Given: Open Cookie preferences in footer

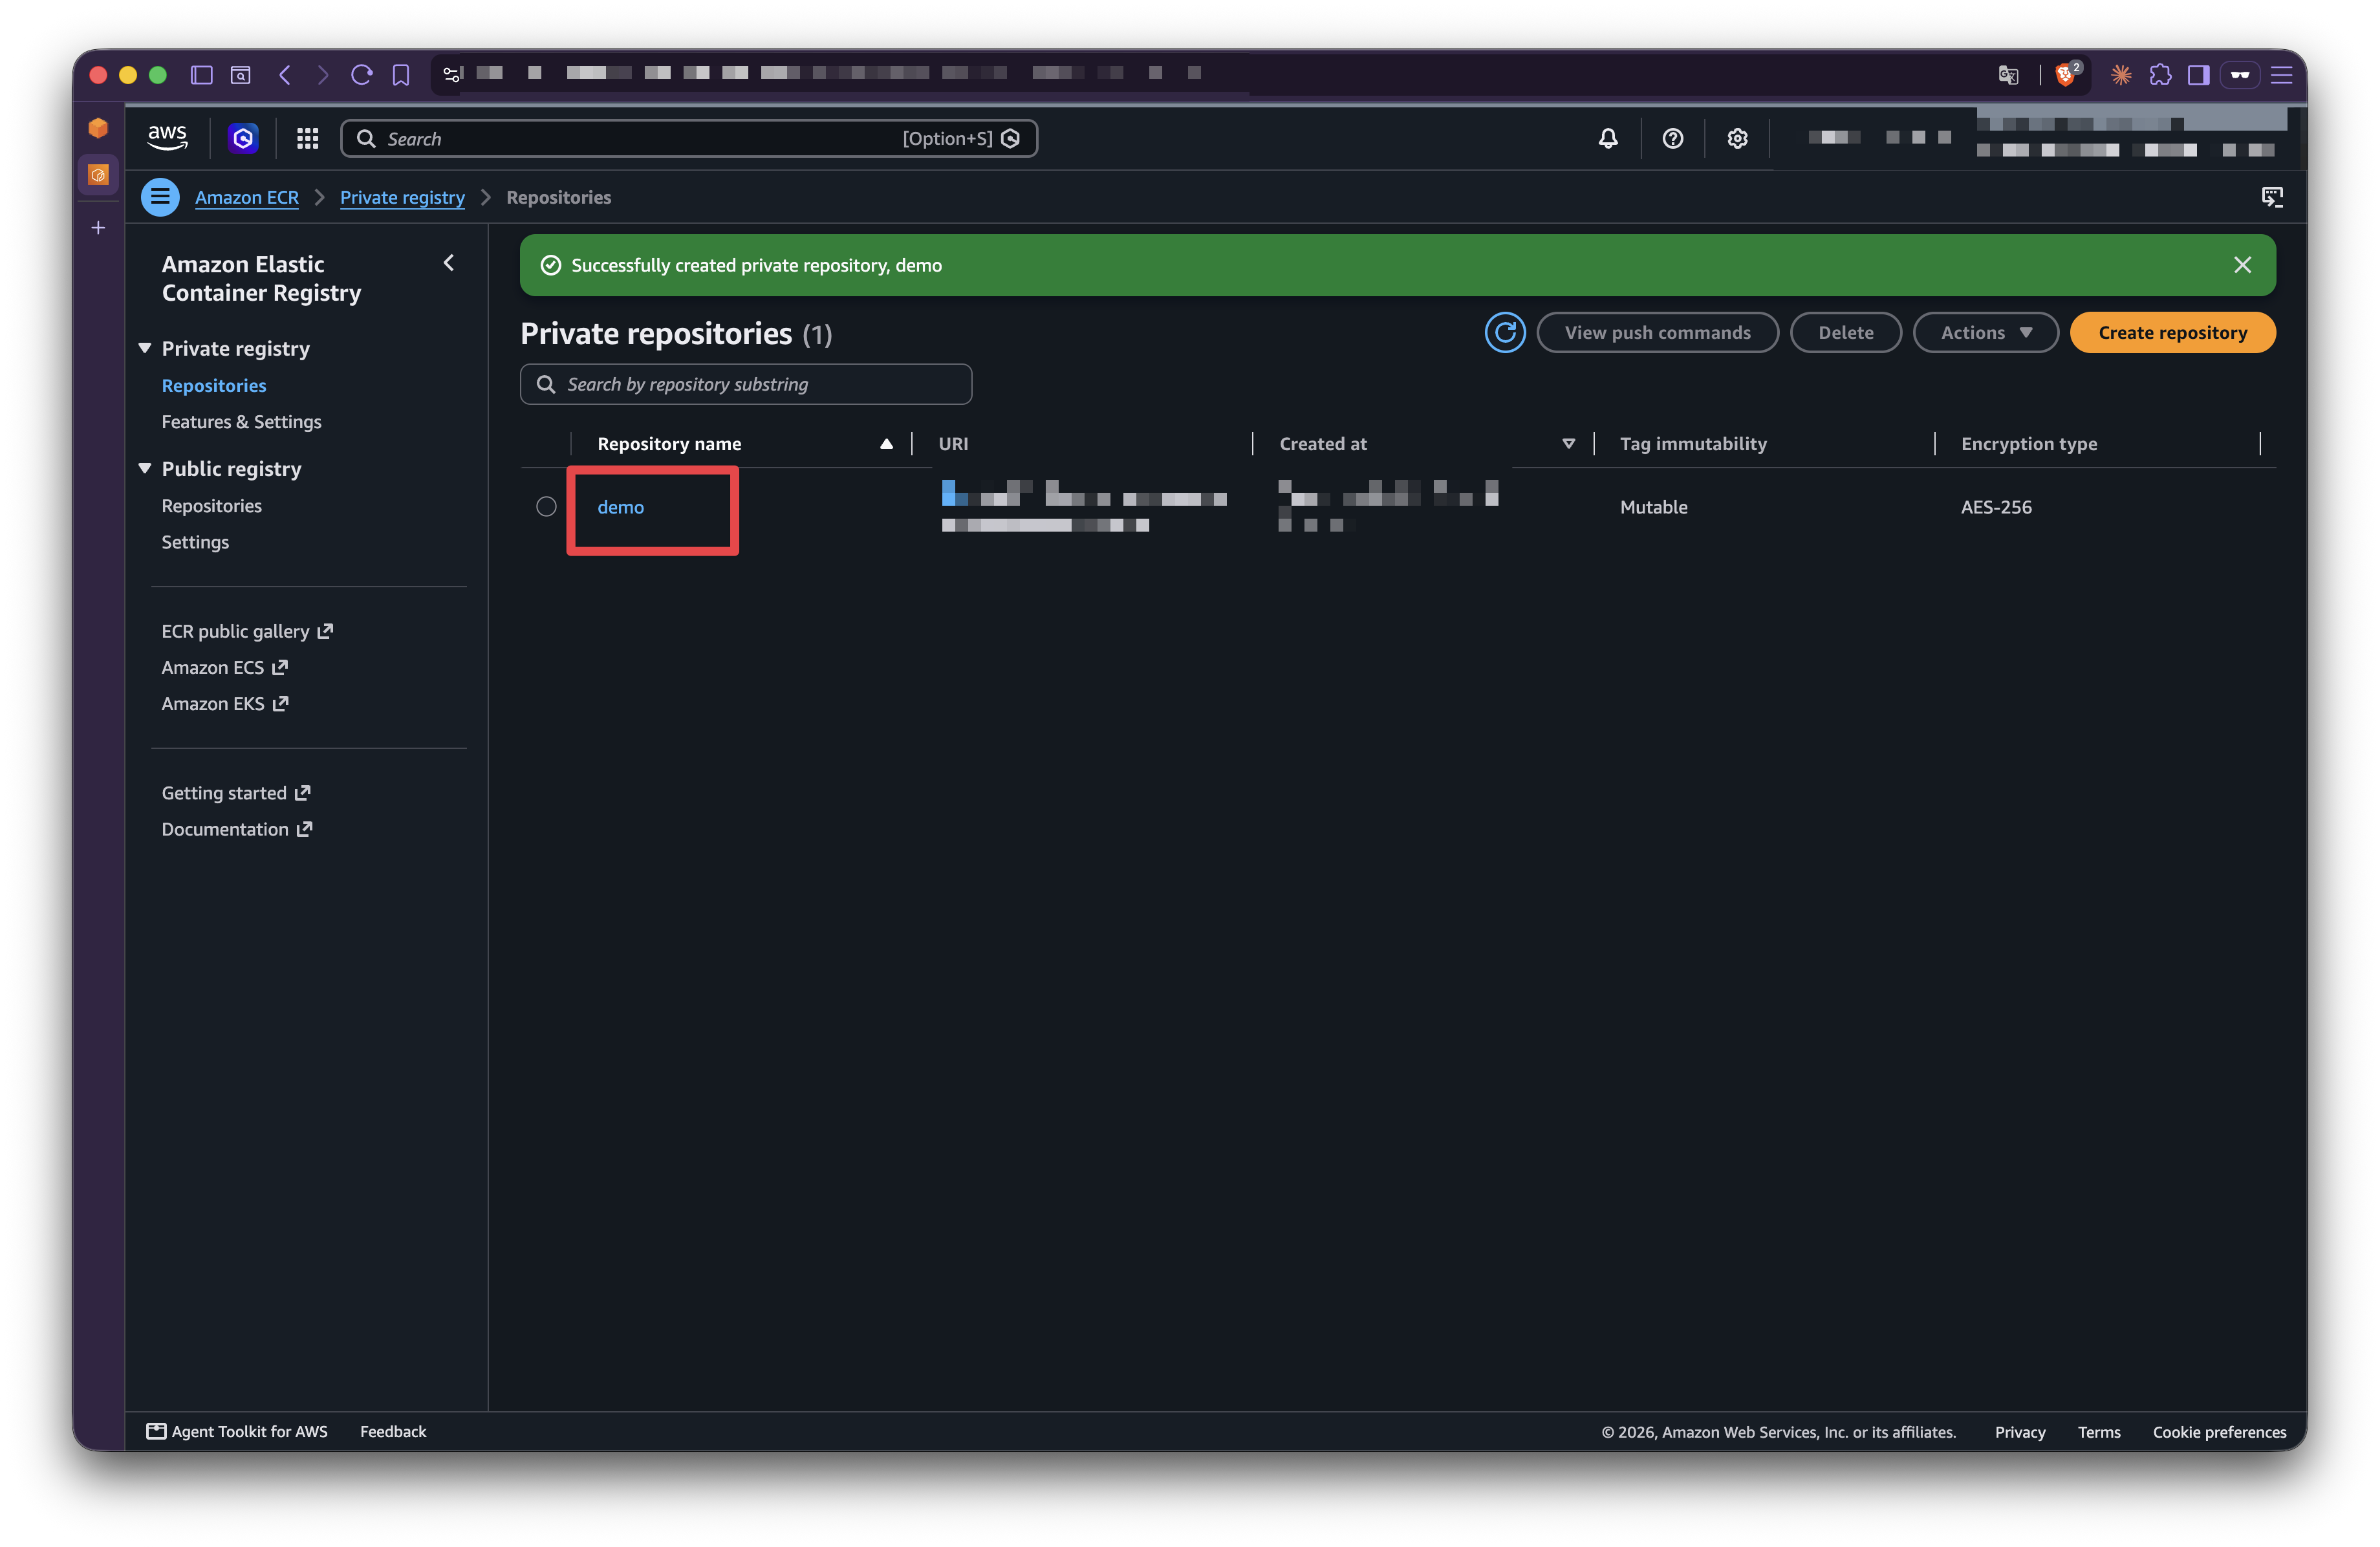Looking at the screenshot, I should pos(2219,1432).
